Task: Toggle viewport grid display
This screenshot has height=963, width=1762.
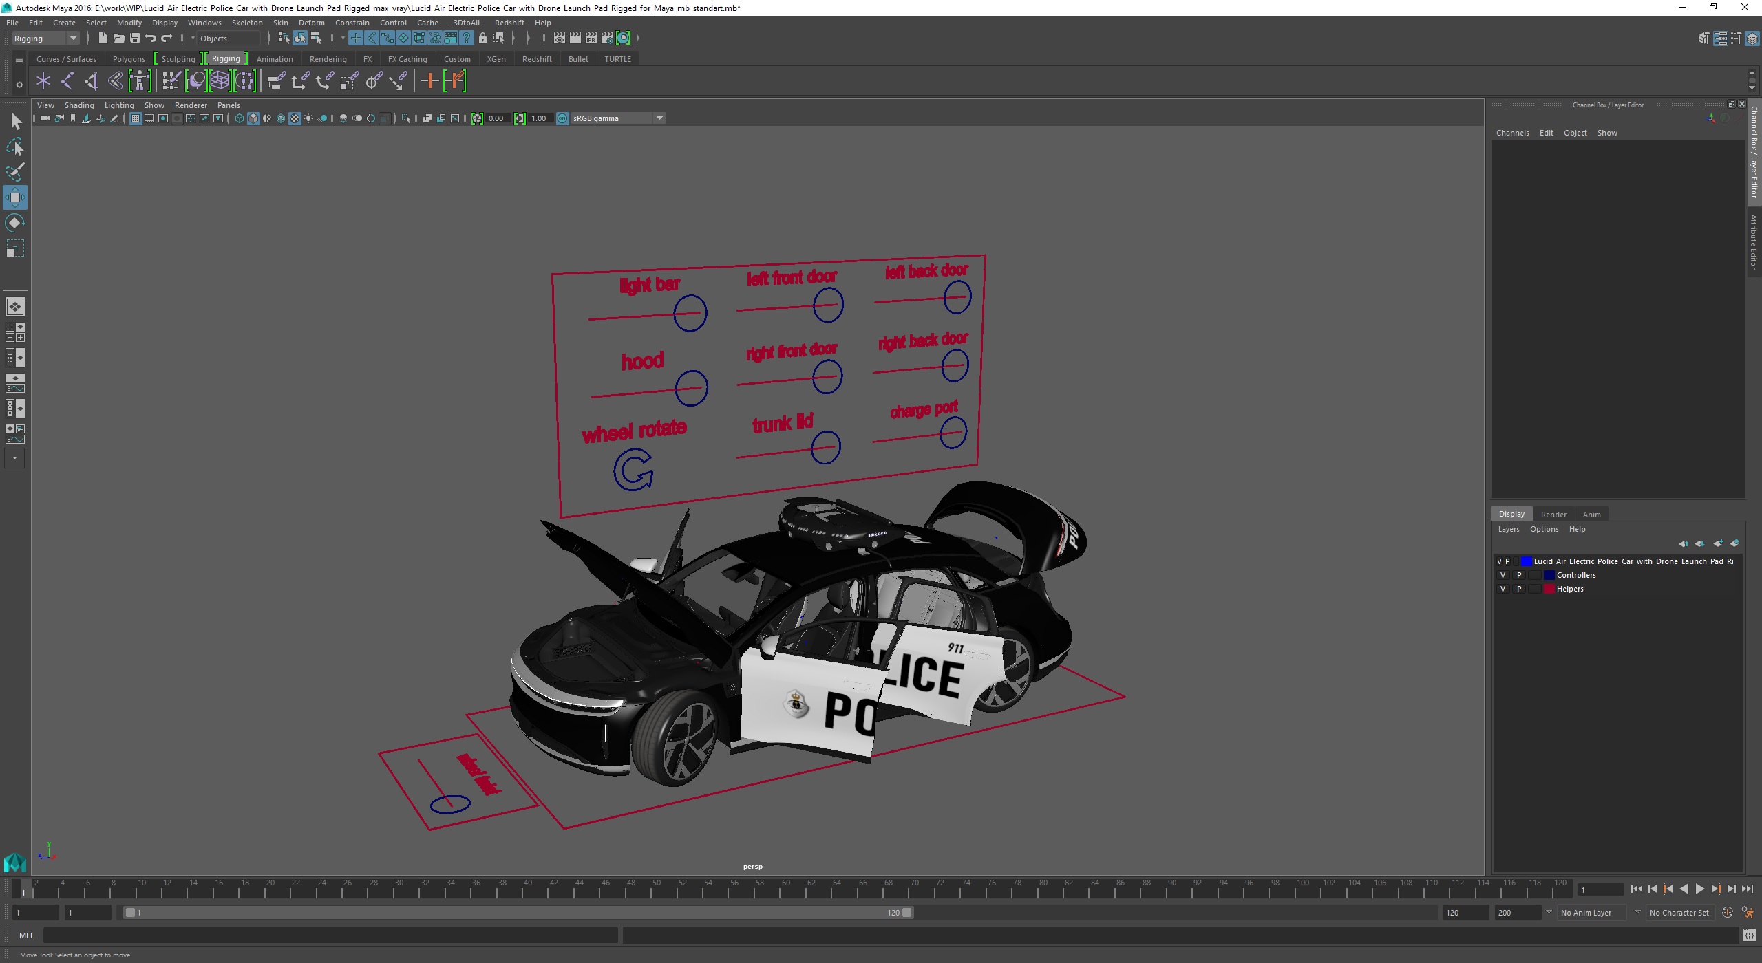Action: (136, 118)
